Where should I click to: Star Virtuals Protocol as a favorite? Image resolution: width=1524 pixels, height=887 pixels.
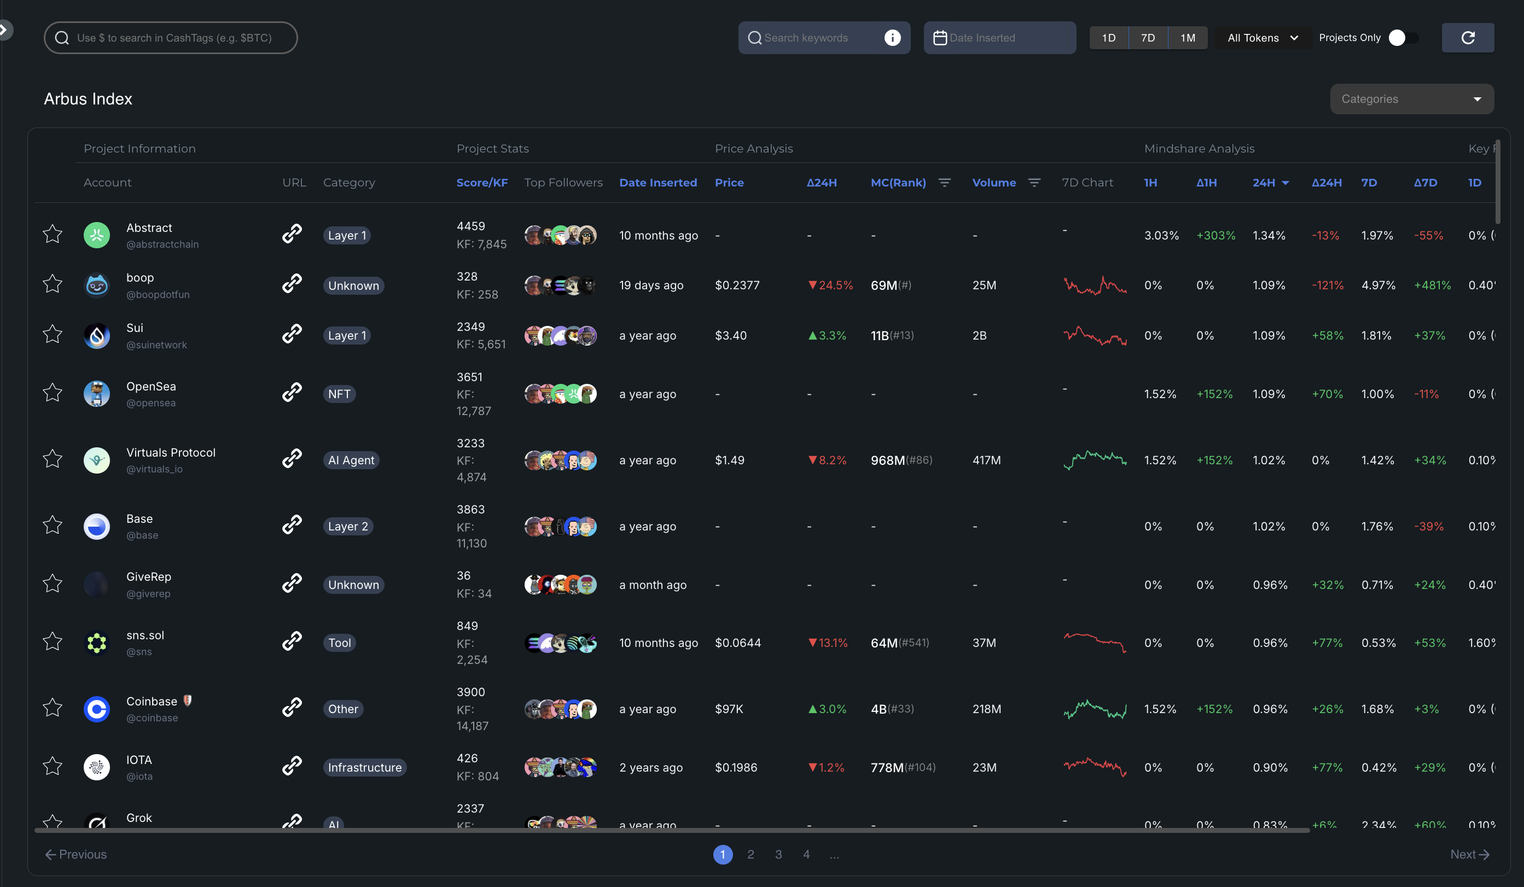click(x=53, y=459)
